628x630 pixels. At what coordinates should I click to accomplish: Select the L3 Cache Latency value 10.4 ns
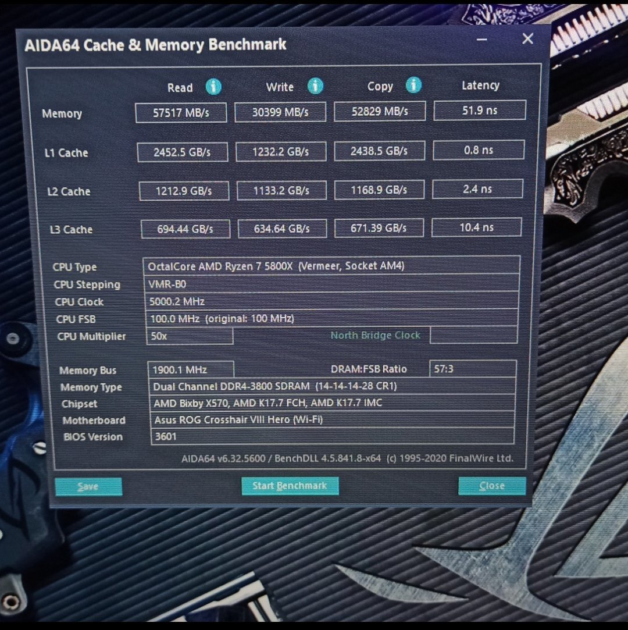pyautogui.click(x=477, y=227)
